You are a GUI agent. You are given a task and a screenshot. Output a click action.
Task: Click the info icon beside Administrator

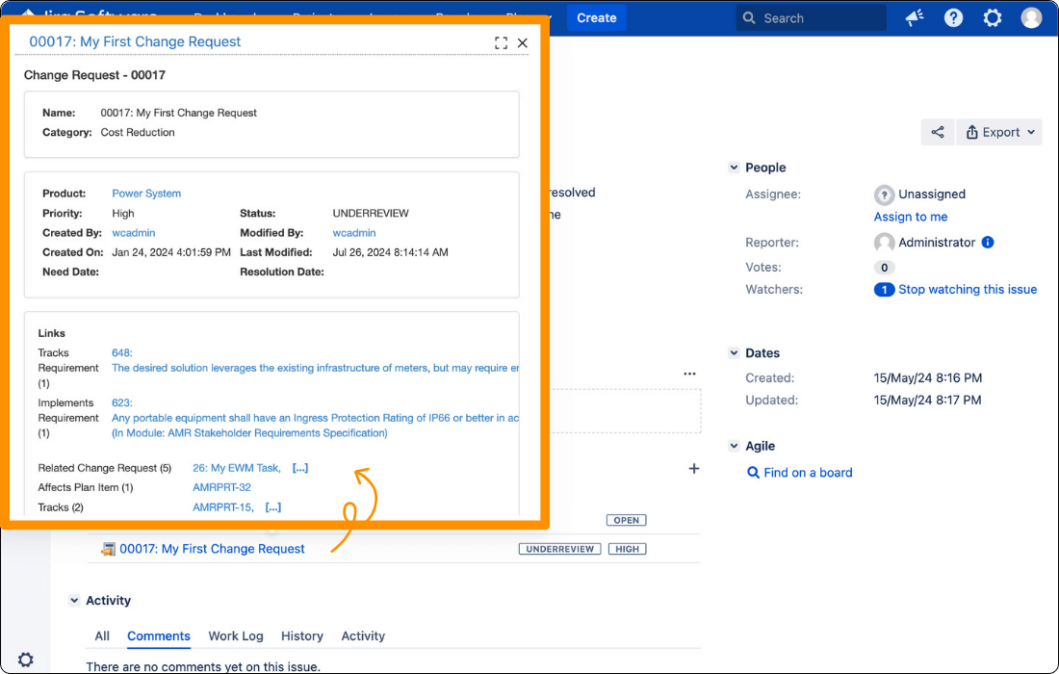[x=987, y=242]
